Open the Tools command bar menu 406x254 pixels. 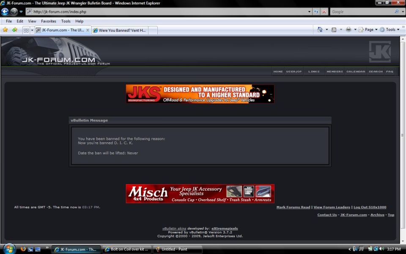[390, 30]
